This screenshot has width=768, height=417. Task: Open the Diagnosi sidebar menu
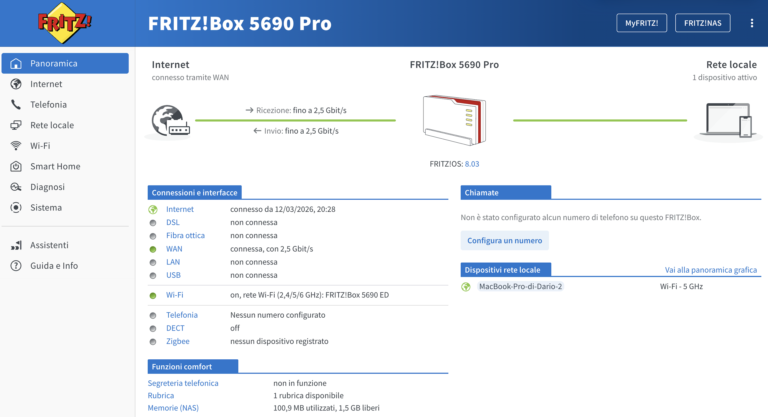point(65,187)
